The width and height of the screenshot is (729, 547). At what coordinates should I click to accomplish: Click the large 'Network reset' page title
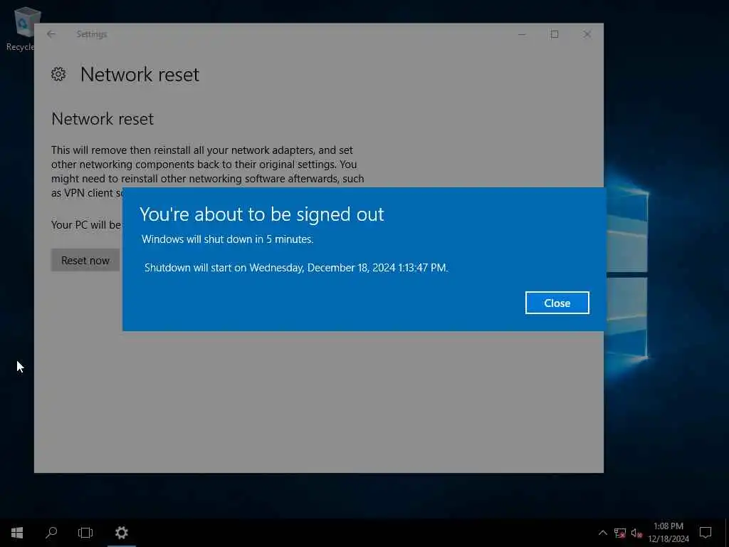pos(140,74)
